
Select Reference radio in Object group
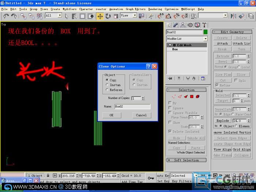coord(107,90)
